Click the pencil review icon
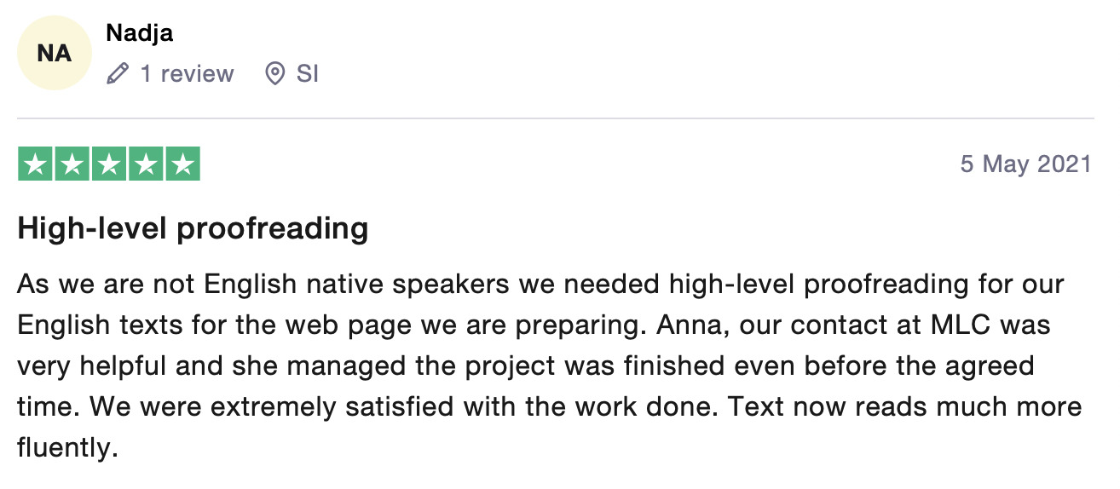 coord(118,75)
